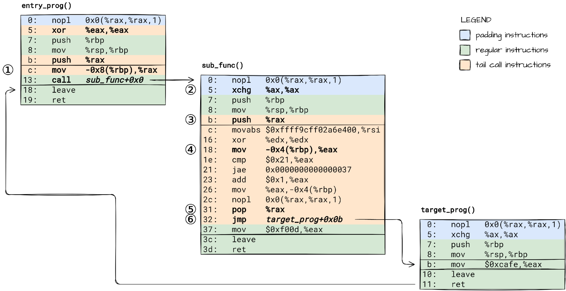The width and height of the screenshot is (566, 291).
Task: Click 'mov %eax,-0x4(%rbp)' row in sub_func
Action: click(x=293, y=190)
